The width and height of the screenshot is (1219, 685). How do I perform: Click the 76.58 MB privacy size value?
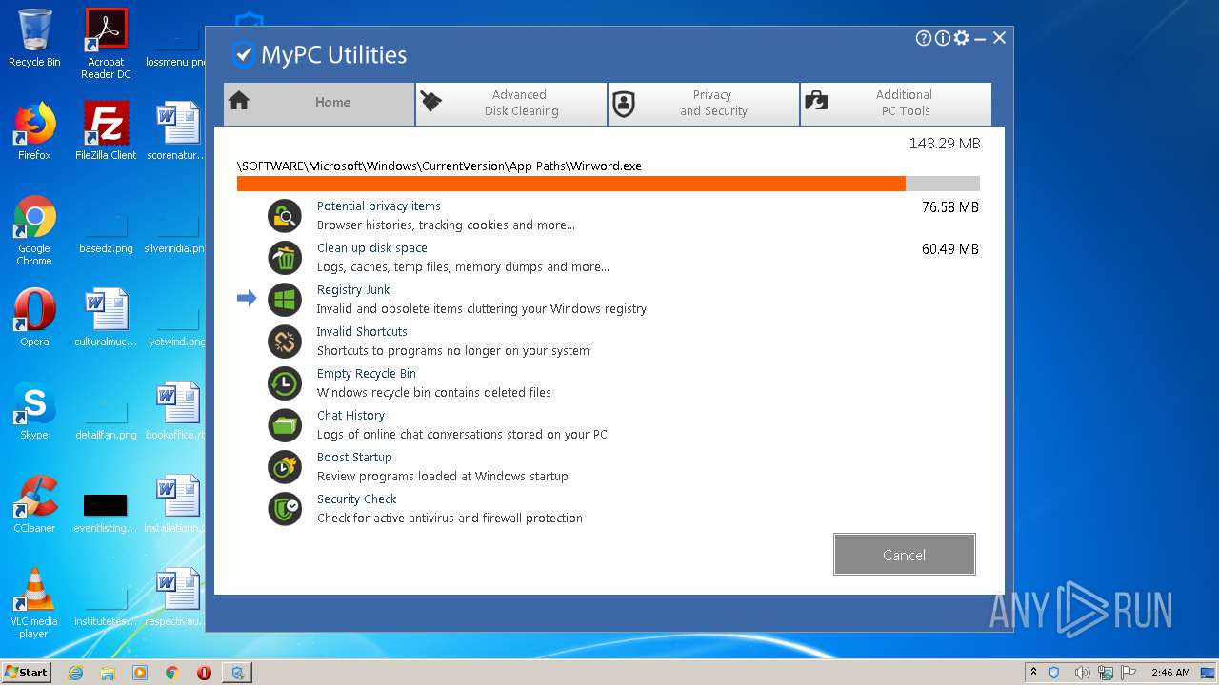click(x=950, y=207)
